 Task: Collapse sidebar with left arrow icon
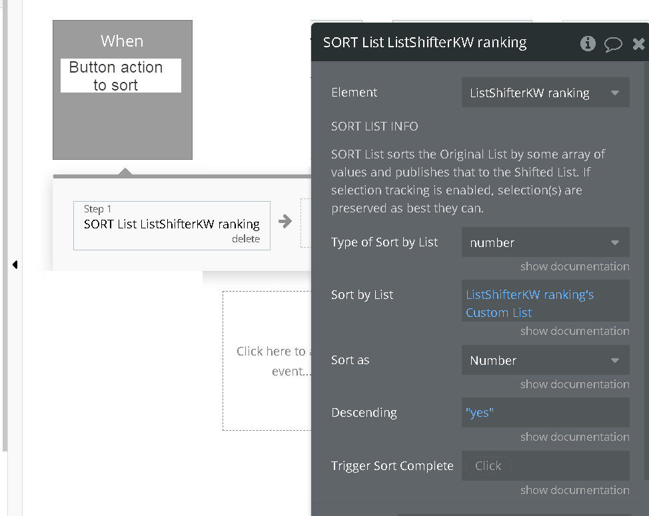point(15,264)
